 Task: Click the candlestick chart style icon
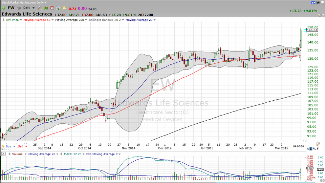46,8
